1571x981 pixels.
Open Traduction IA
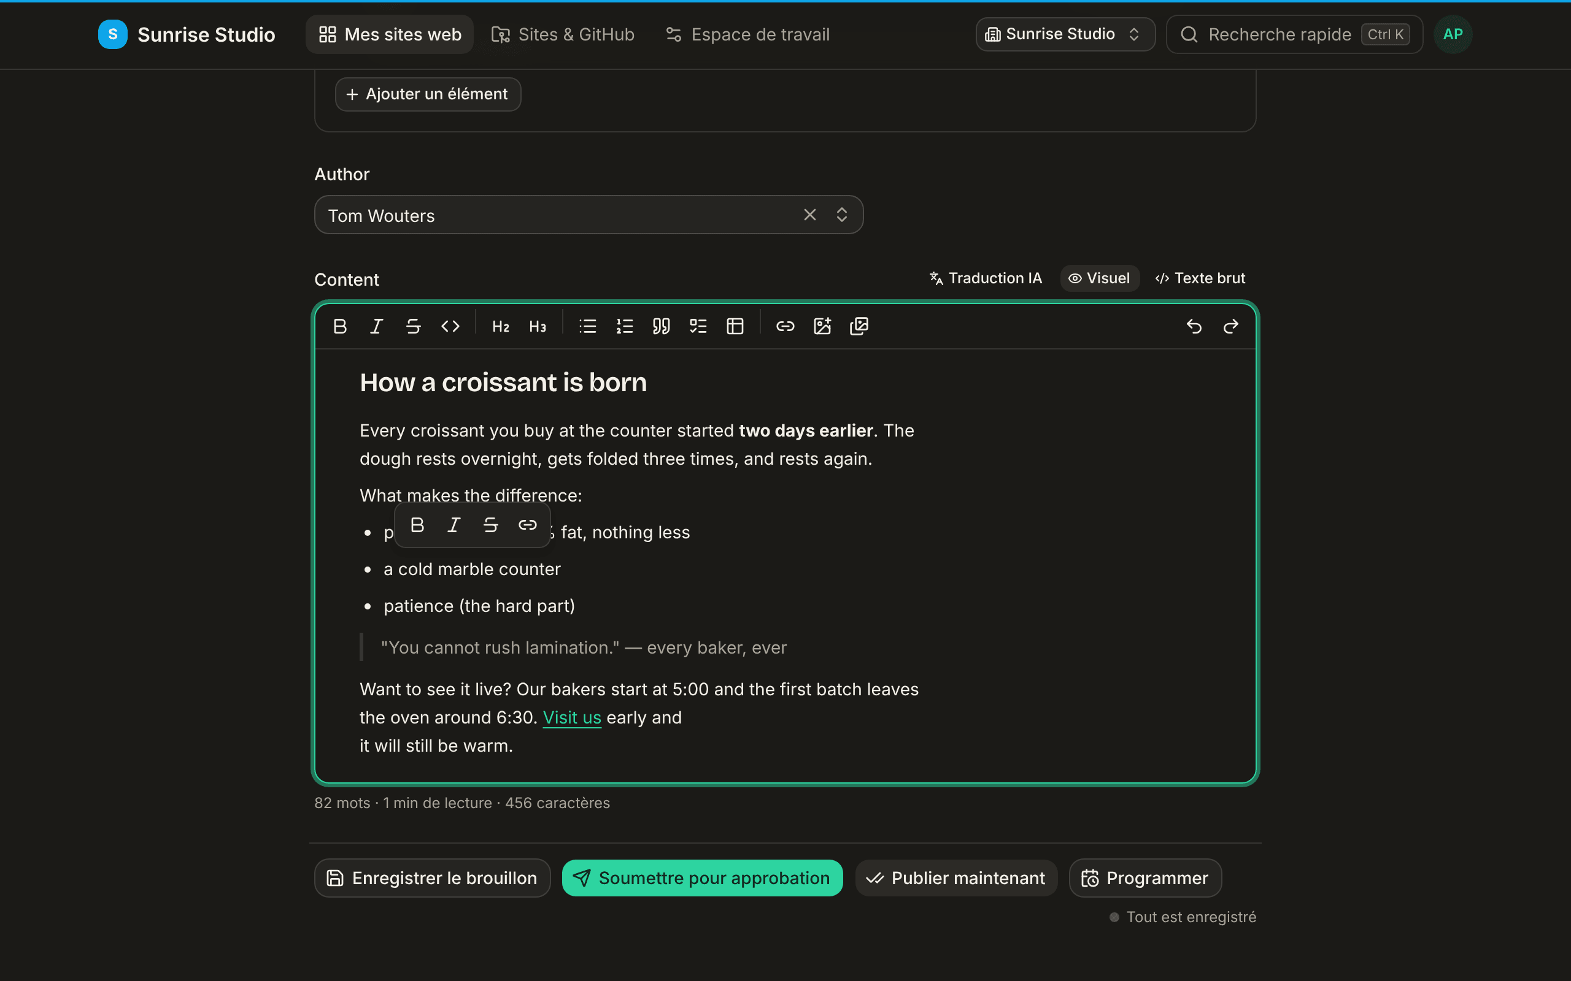(986, 278)
